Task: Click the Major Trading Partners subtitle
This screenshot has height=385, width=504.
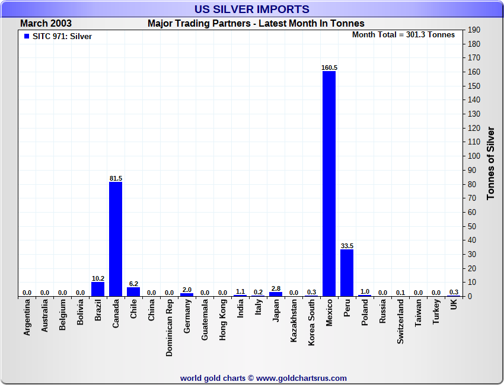Action: [256, 24]
